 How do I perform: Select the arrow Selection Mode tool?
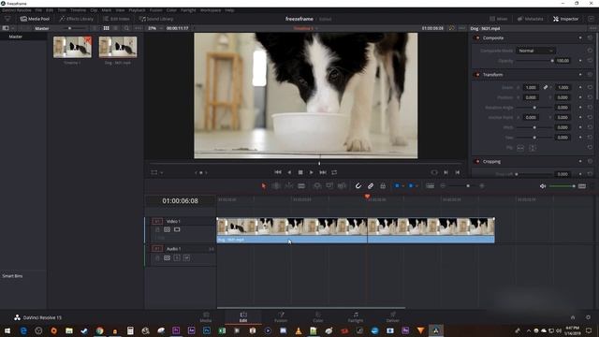click(x=263, y=186)
